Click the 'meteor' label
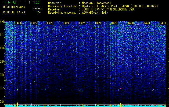 (x=38, y=8)
